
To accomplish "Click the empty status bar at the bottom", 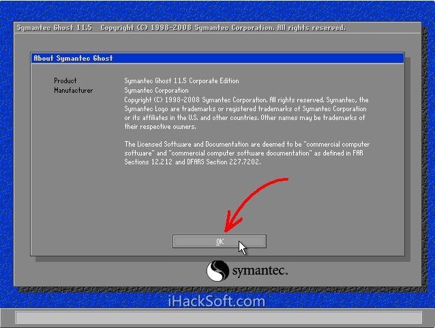I will tap(217, 318).
